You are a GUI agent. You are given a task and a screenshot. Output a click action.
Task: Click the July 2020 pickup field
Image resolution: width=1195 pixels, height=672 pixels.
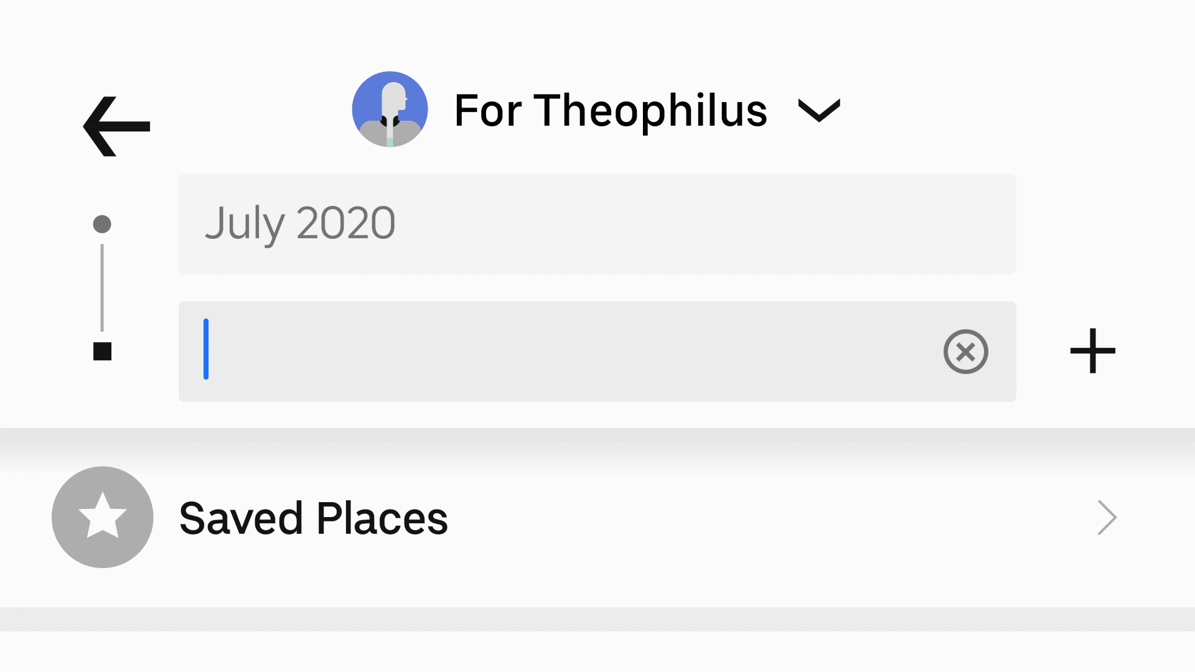[x=596, y=224]
